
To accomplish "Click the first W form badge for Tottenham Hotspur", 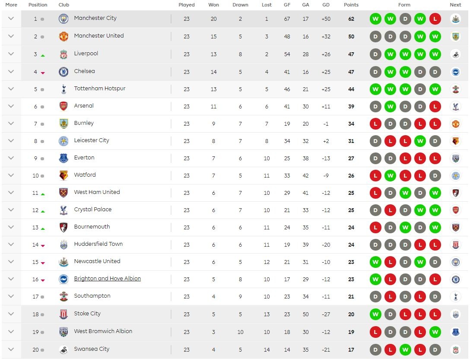I will [375, 89].
